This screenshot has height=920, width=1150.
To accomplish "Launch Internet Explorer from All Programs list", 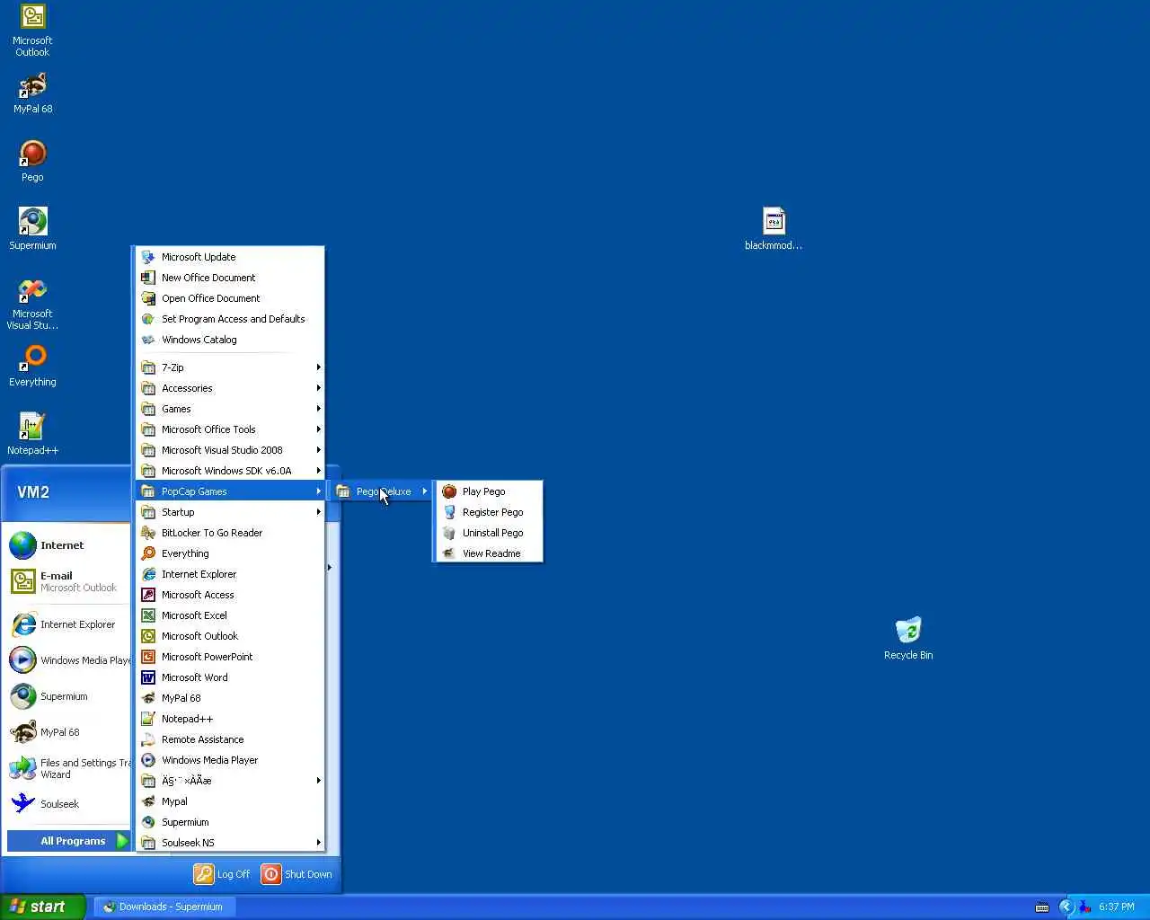I will tap(230, 574).
